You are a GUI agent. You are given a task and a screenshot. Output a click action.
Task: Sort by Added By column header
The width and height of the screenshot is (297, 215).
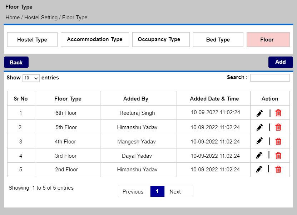tap(138, 98)
